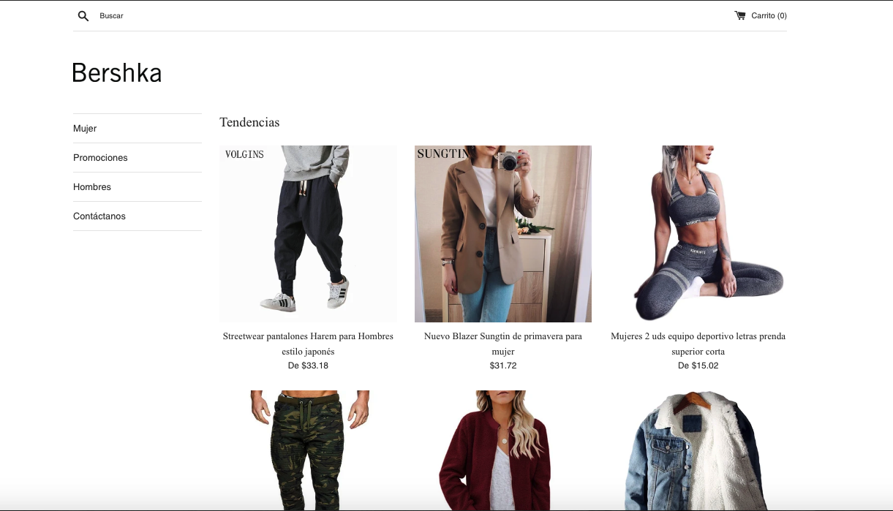Viewport: 893px width, 511px height.
Task: Open the camouflage jogger pants image
Action: [x=308, y=450]
